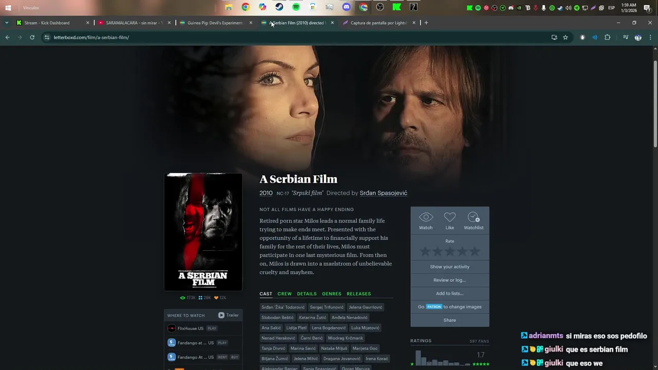
Task: Open notification center icon
Action: pos(647,8)
